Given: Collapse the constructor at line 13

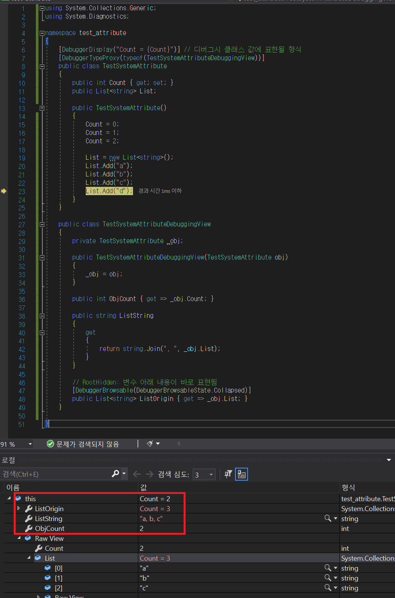Looking at the screenshot, I should click(x=42, y=108).
